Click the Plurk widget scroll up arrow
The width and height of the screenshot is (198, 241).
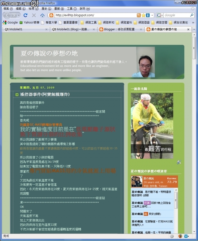[x=176, y=190]
